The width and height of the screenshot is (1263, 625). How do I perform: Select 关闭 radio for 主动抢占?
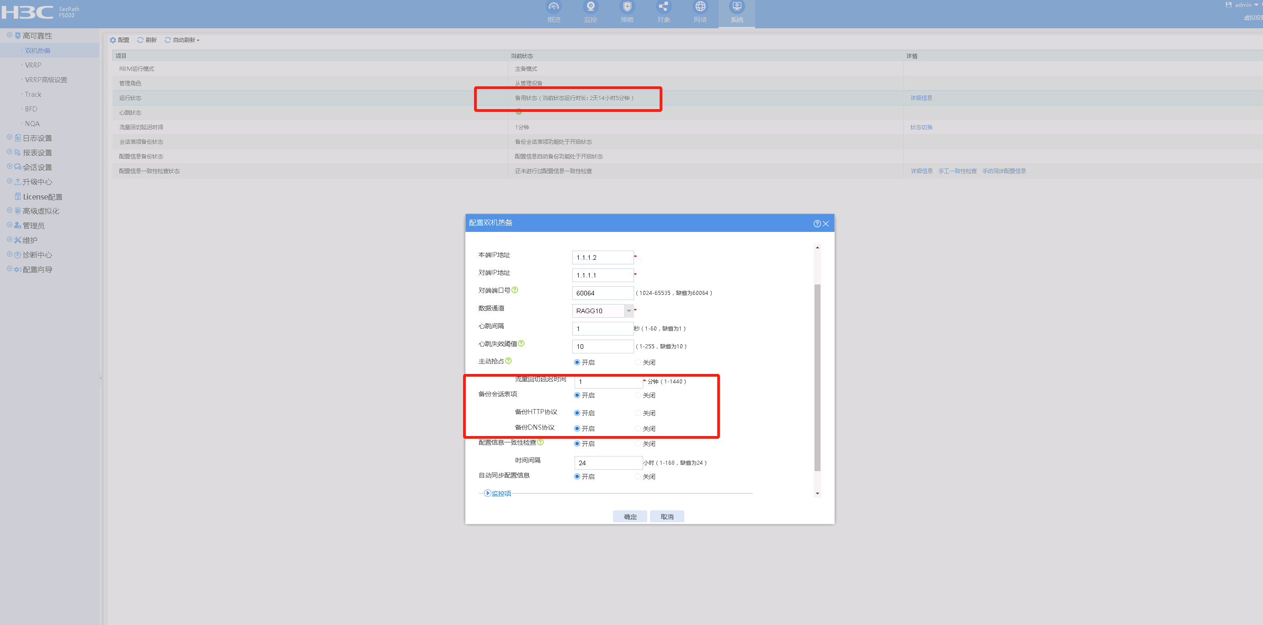637,362
